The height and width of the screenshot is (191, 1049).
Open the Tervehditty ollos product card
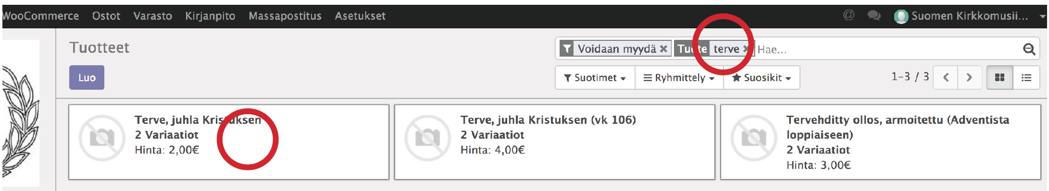(x=880, y=143)
